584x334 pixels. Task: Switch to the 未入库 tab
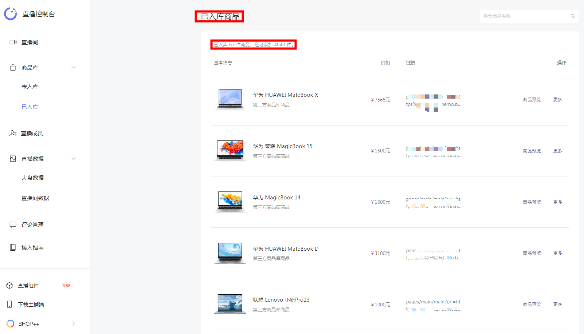30,86
